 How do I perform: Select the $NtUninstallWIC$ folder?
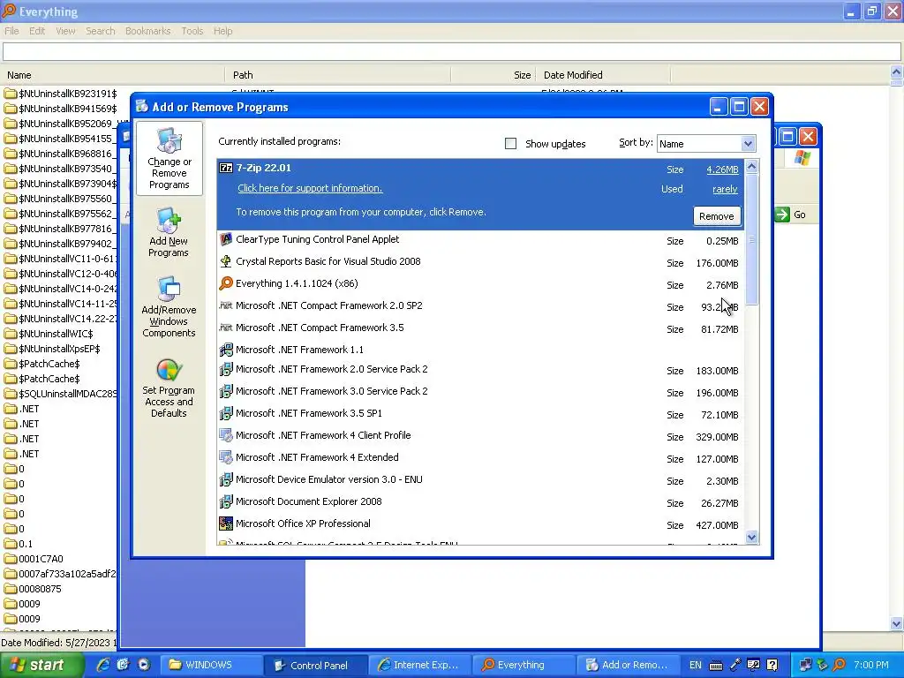(x=49, y=333)
